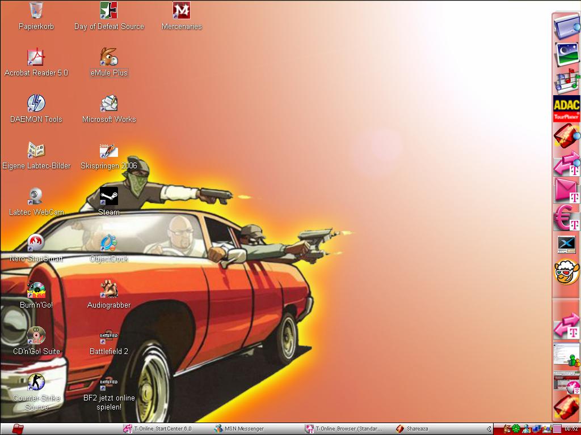Switch to T-Online StartCenter 6.0 taskbar button
The height and width of the screenshot is (435, 581).
coord(158,429)
